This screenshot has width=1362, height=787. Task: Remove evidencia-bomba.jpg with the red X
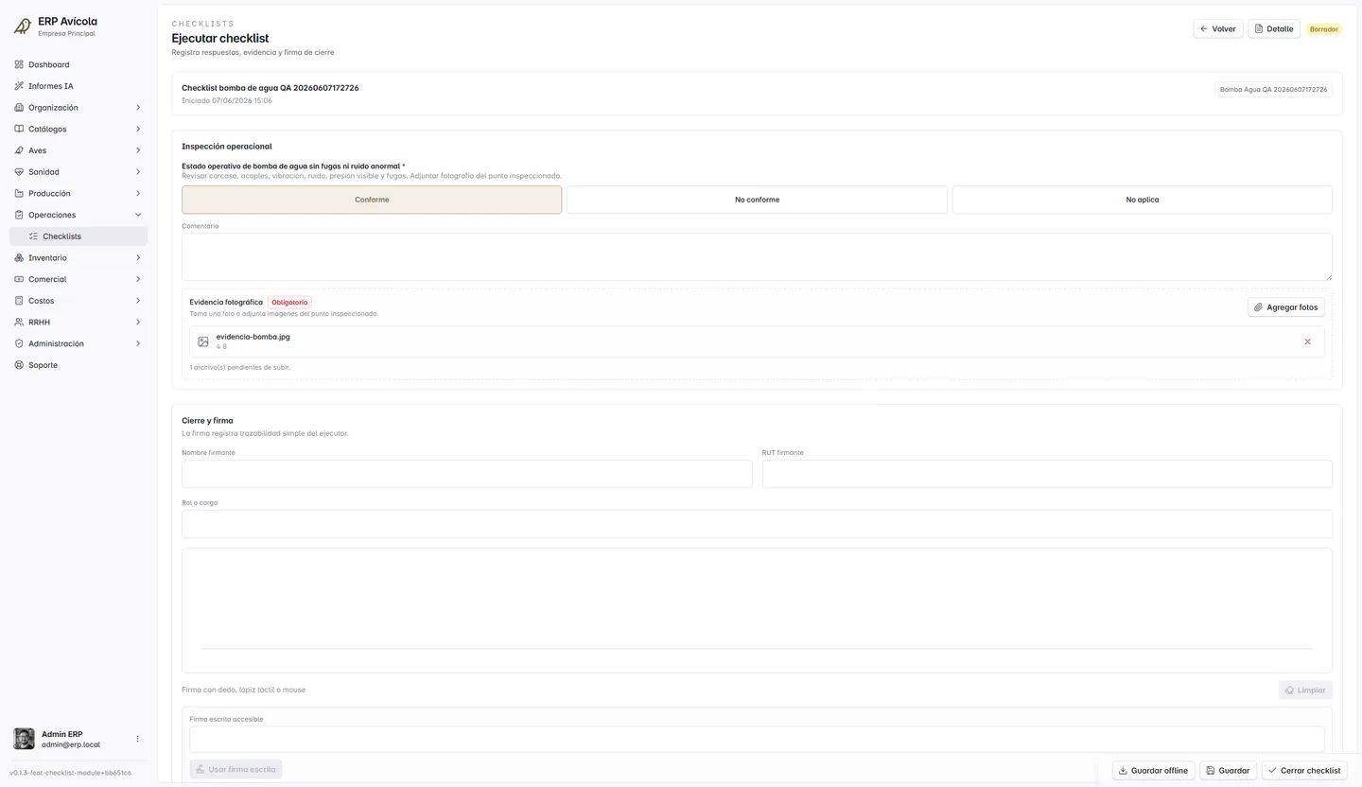[x=1307, y=341]
